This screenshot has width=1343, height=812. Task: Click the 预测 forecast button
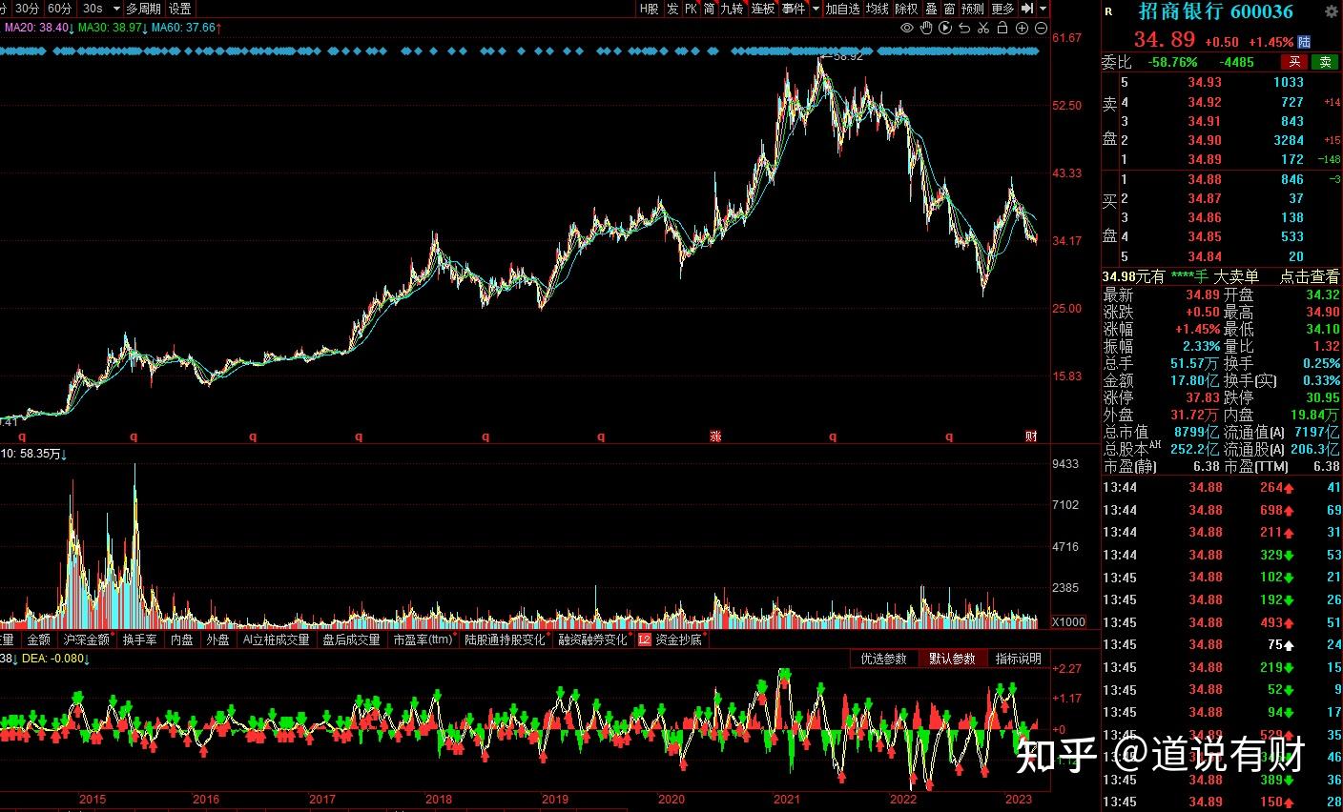(973, 9)
